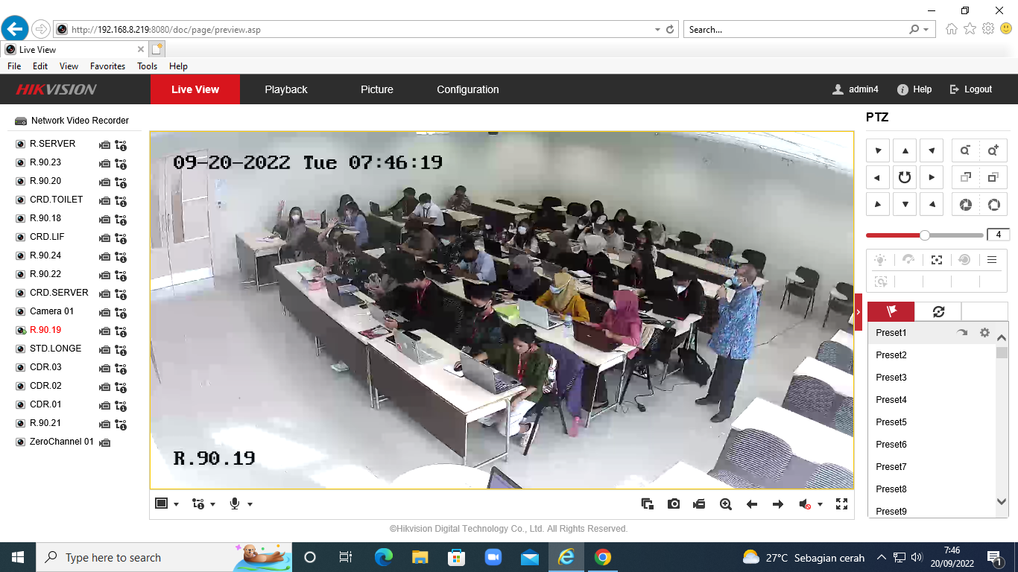Viewport: 1018px width, 572px height.
Task: Select the Patrol cycle tab
Action: [x=938, y=311]
